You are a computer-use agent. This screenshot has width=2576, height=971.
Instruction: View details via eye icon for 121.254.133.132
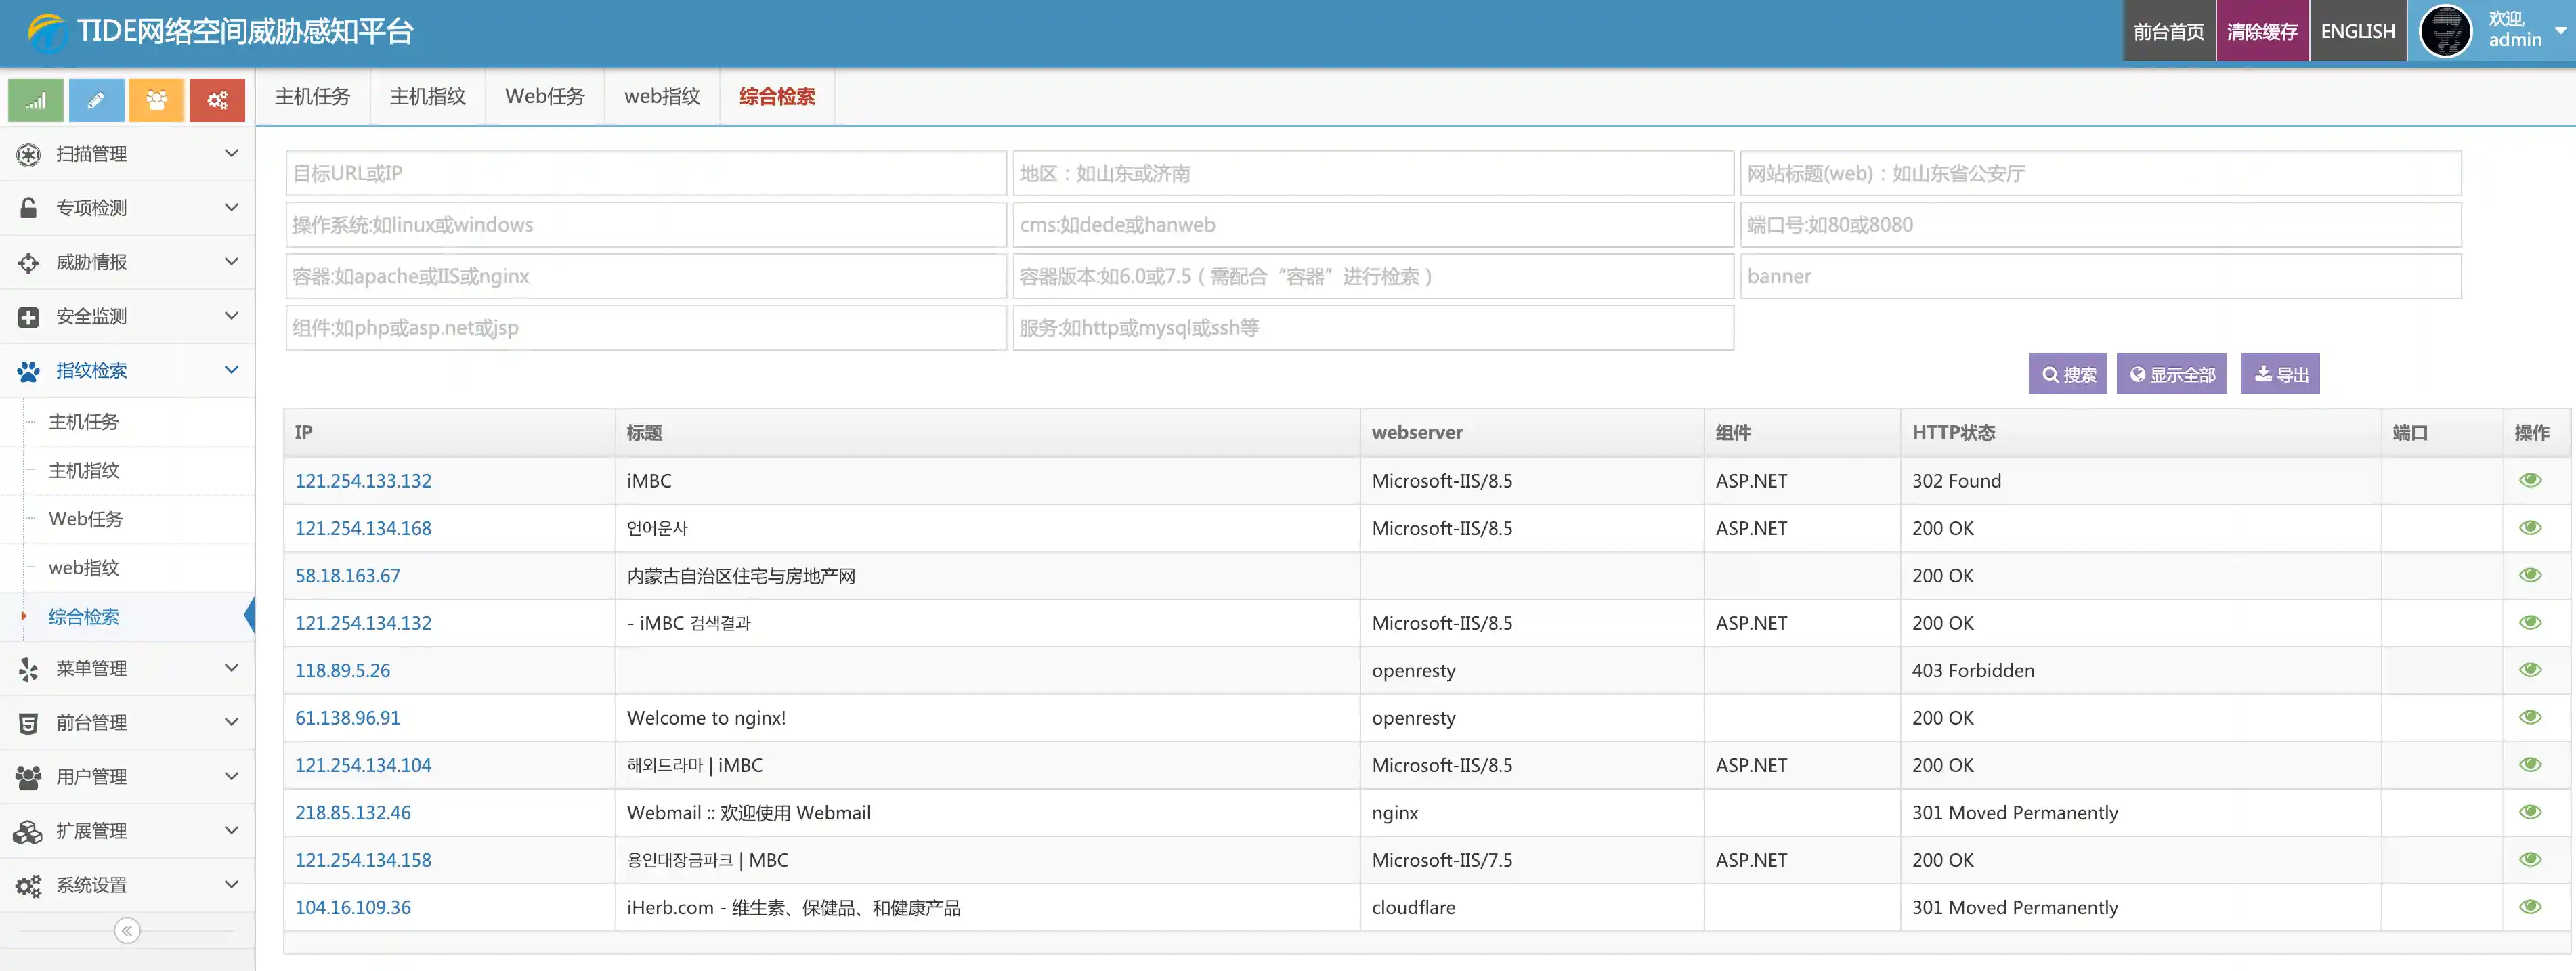[2530, 480]
